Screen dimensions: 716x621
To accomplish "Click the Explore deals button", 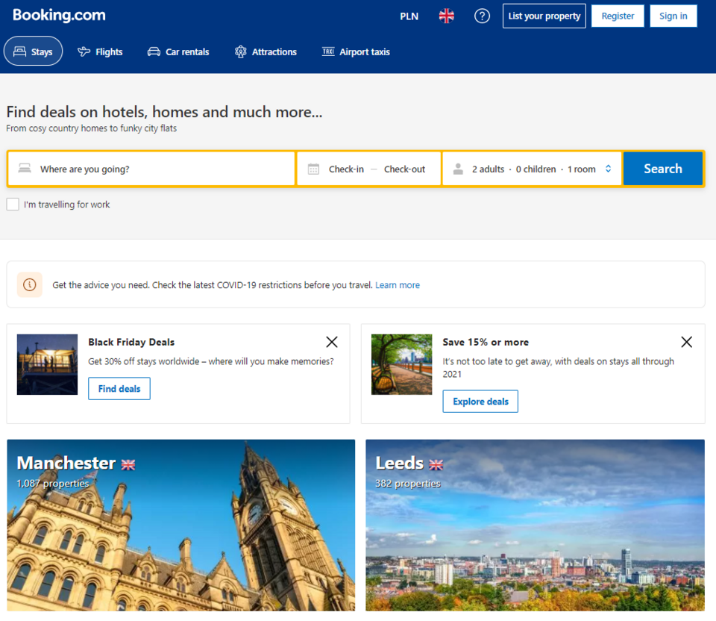I will [480, 402].
